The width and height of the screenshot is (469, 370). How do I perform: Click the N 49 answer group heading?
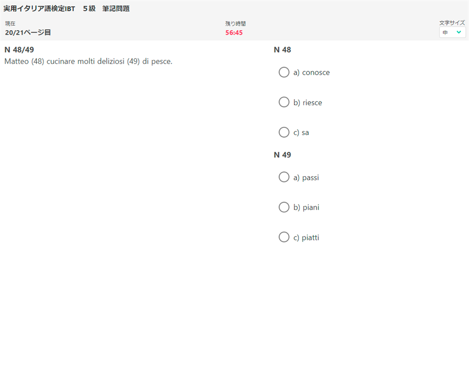[x=282, y=155]
